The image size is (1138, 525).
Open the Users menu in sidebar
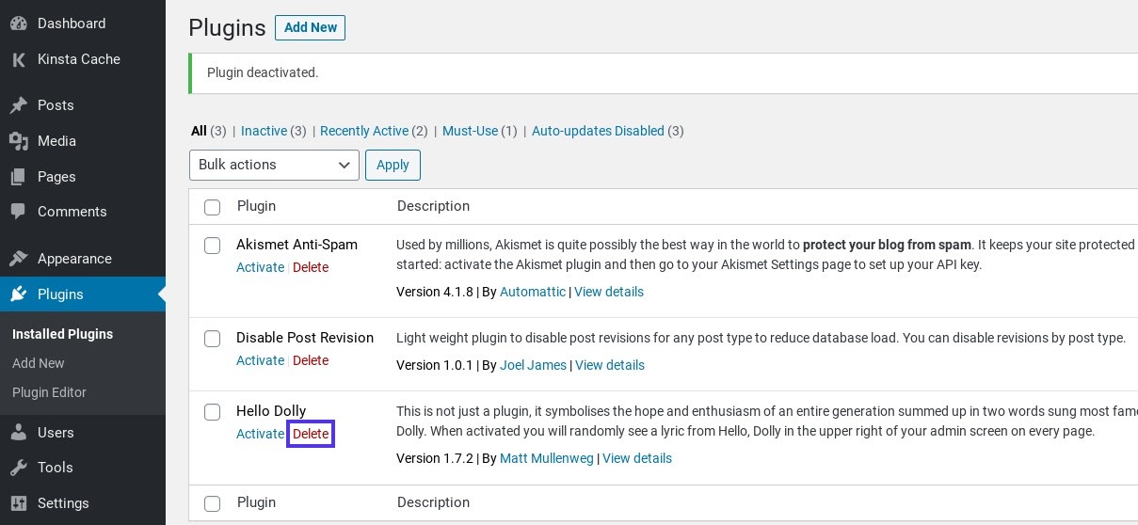click(x=56, y=433)
